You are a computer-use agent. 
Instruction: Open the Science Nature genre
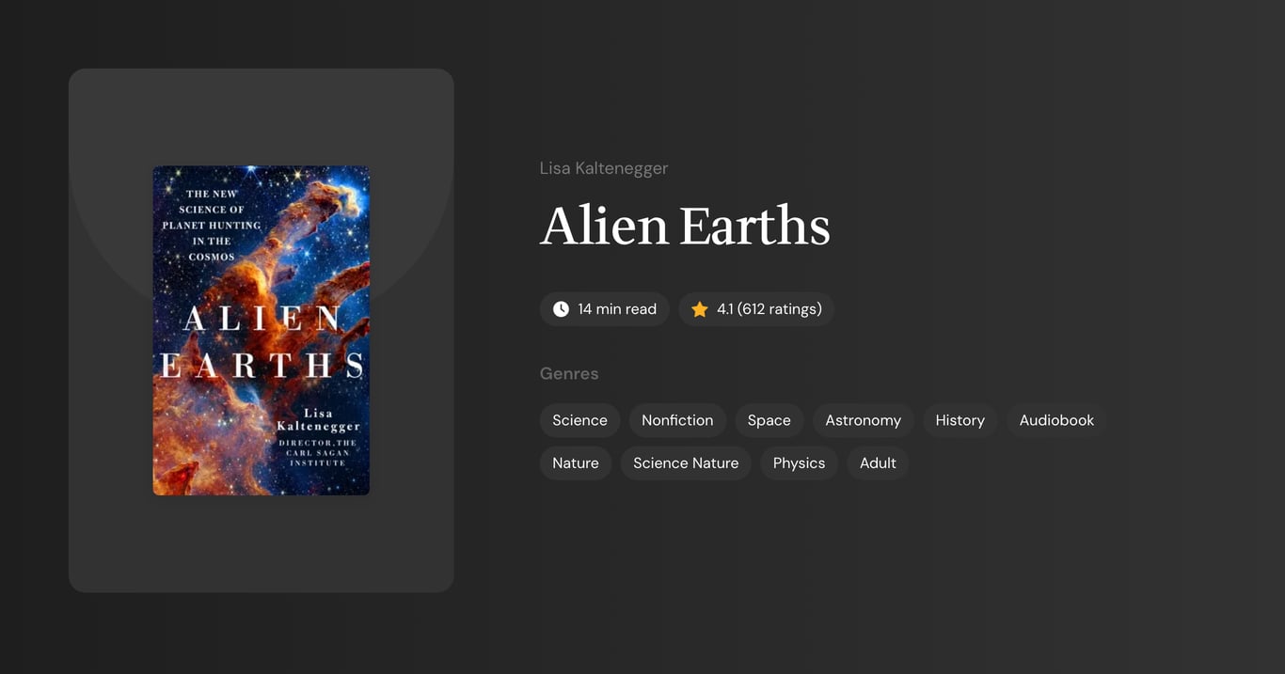click(685, 462)
